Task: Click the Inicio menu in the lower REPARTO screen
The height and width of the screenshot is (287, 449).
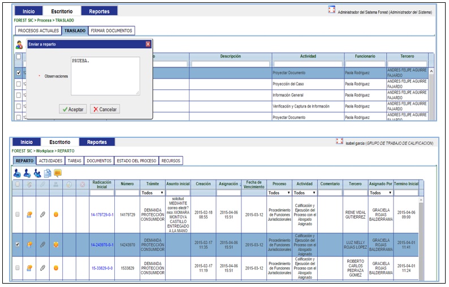Action: 27,142
